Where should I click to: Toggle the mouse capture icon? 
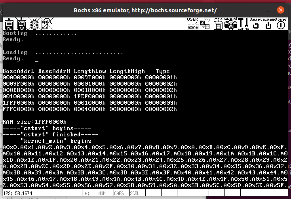[x=47, y=24]
